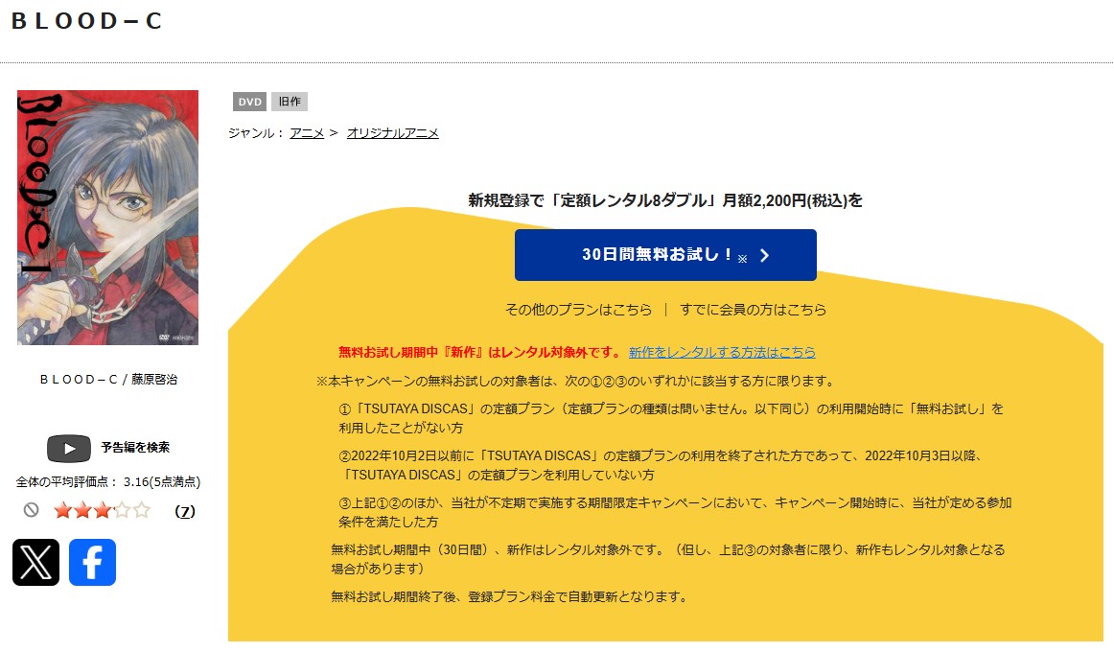The height and width of the screenshot is (652, 1114).
Task: Open the オリジナルアニメ genre link
Action: coord(393,133)
